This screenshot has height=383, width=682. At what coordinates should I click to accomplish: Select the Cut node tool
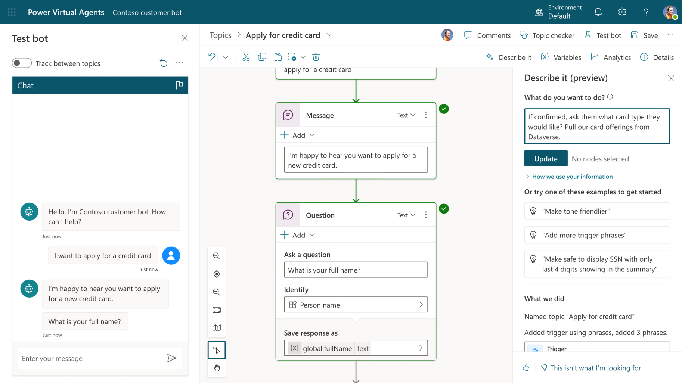coord(246,57)
